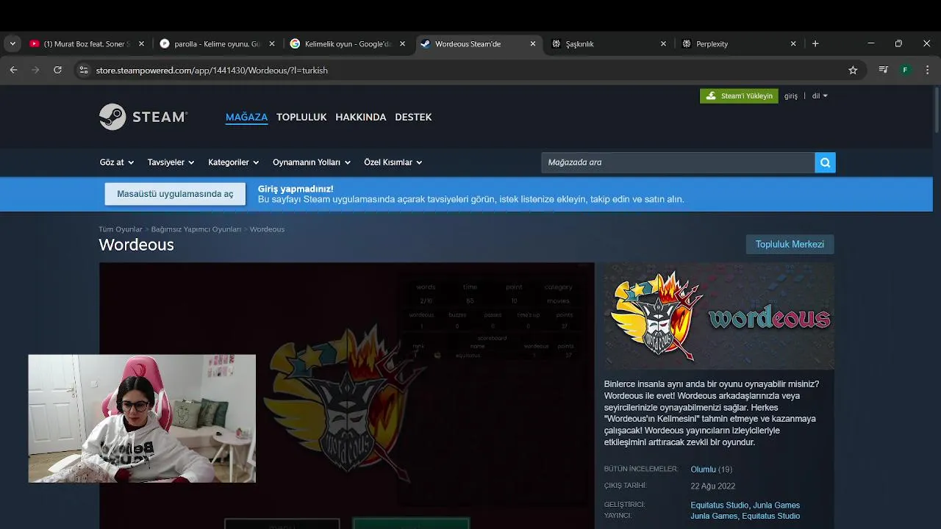Open the MAĞAZA menu
941x529 pixels.
tap(246, 117)
